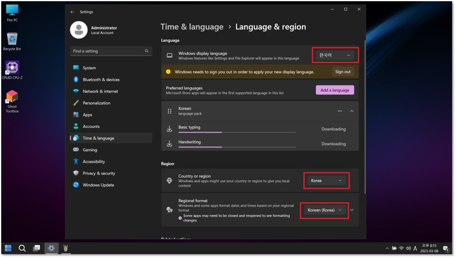
Task: Click the Handwriting download icon
Action: point(169,144)
